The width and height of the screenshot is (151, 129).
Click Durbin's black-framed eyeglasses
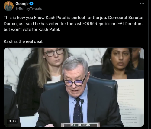click(x=74, y=81)
